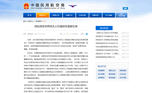Open the 服务指南 hot column button
This screenshot has height=93, width=152.
click(x=112, y=74)
